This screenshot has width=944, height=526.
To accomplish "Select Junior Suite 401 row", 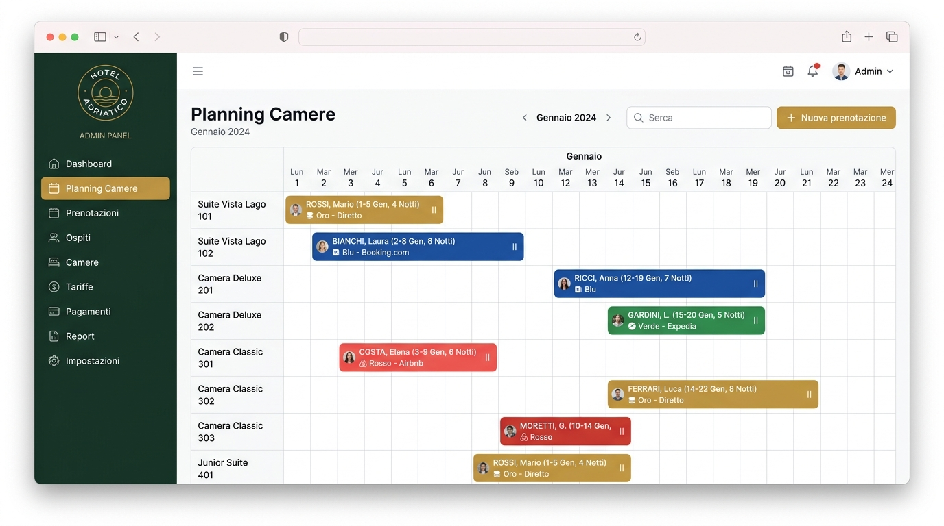I will click(x=237, y=468).
